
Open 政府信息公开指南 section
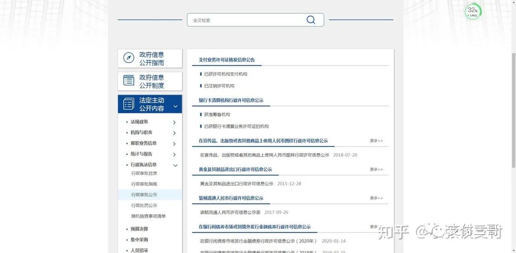coord(150,59)
